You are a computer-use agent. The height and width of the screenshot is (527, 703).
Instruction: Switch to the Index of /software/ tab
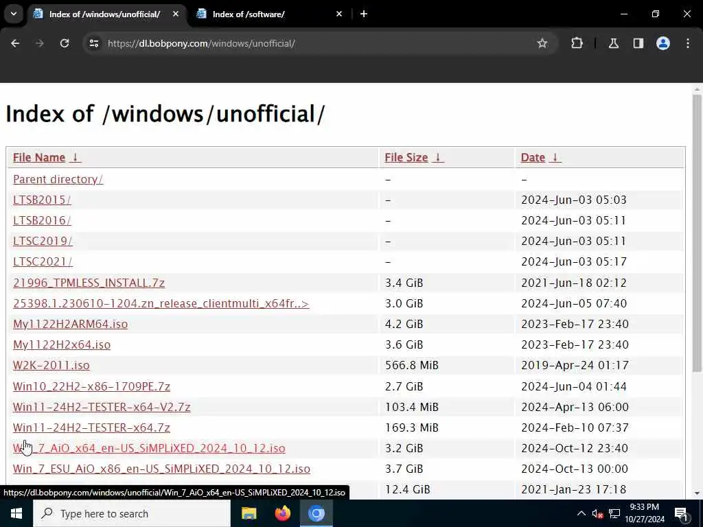click(269, 14)
